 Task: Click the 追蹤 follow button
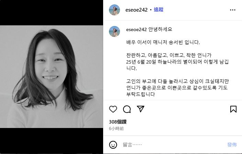pyautogui.click(x=158, y=10)
